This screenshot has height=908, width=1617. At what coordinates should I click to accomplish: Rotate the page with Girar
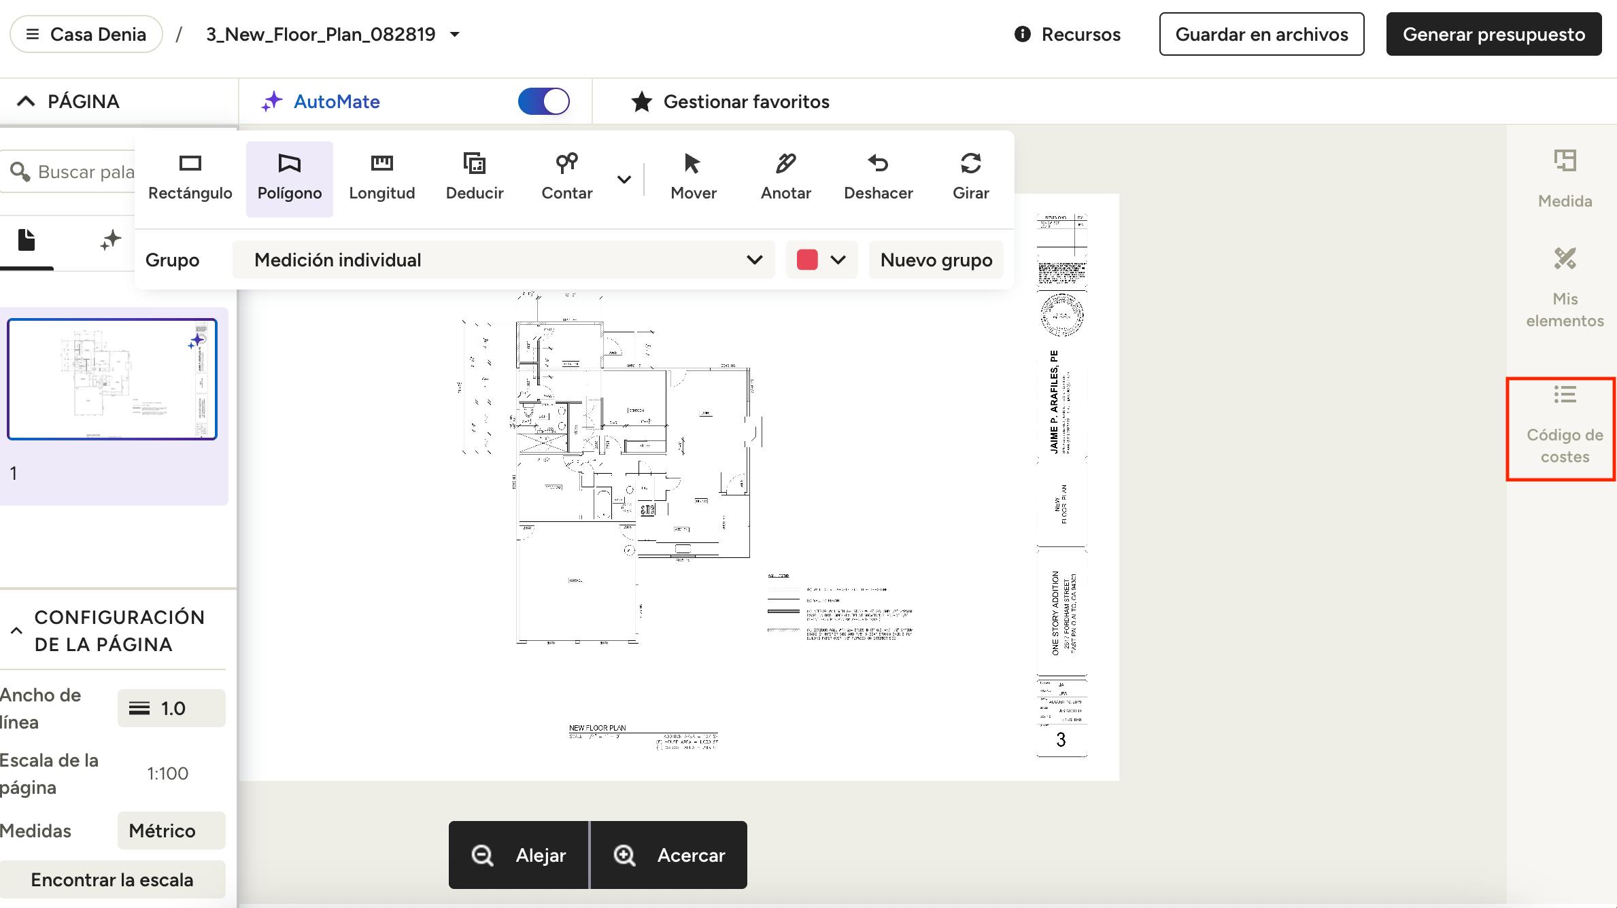pyautogui.click(x=971, y=179)
